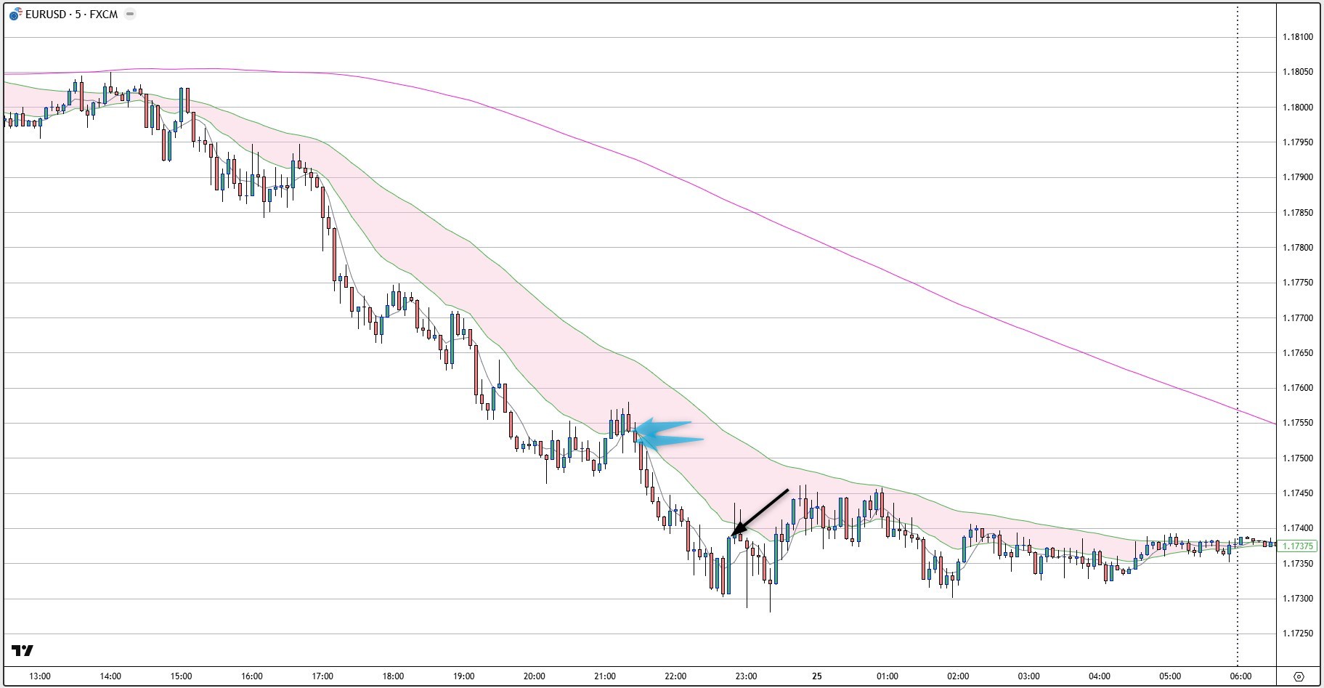Click the 06:00 time axis label
Image resolution: width=1324 pixels, height=688 pixels.
tap(1240, 676)
